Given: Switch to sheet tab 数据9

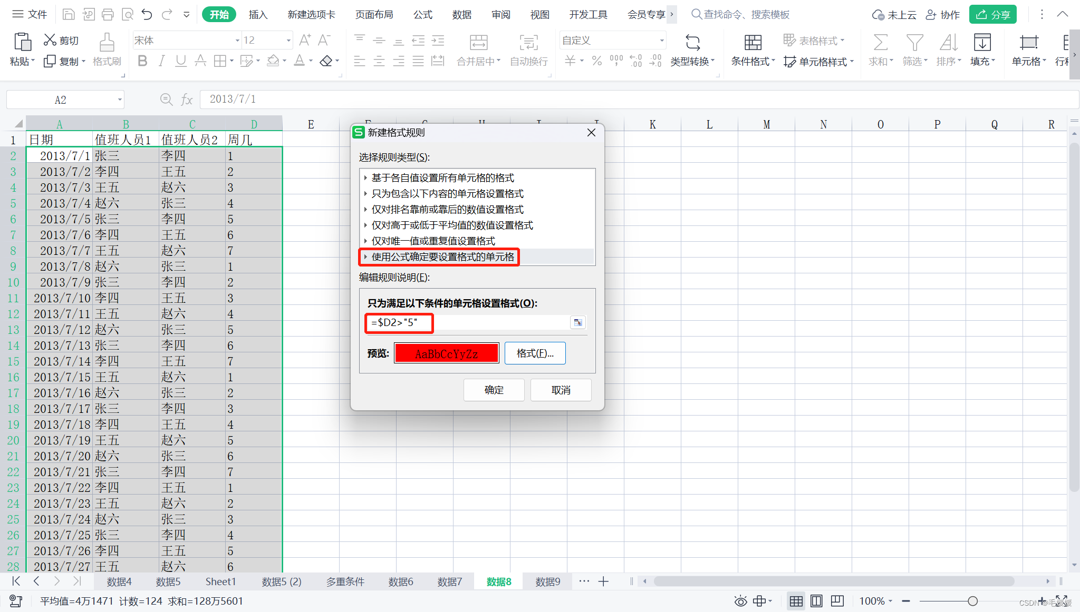Looking at the screenshot, I should [547, 581].
